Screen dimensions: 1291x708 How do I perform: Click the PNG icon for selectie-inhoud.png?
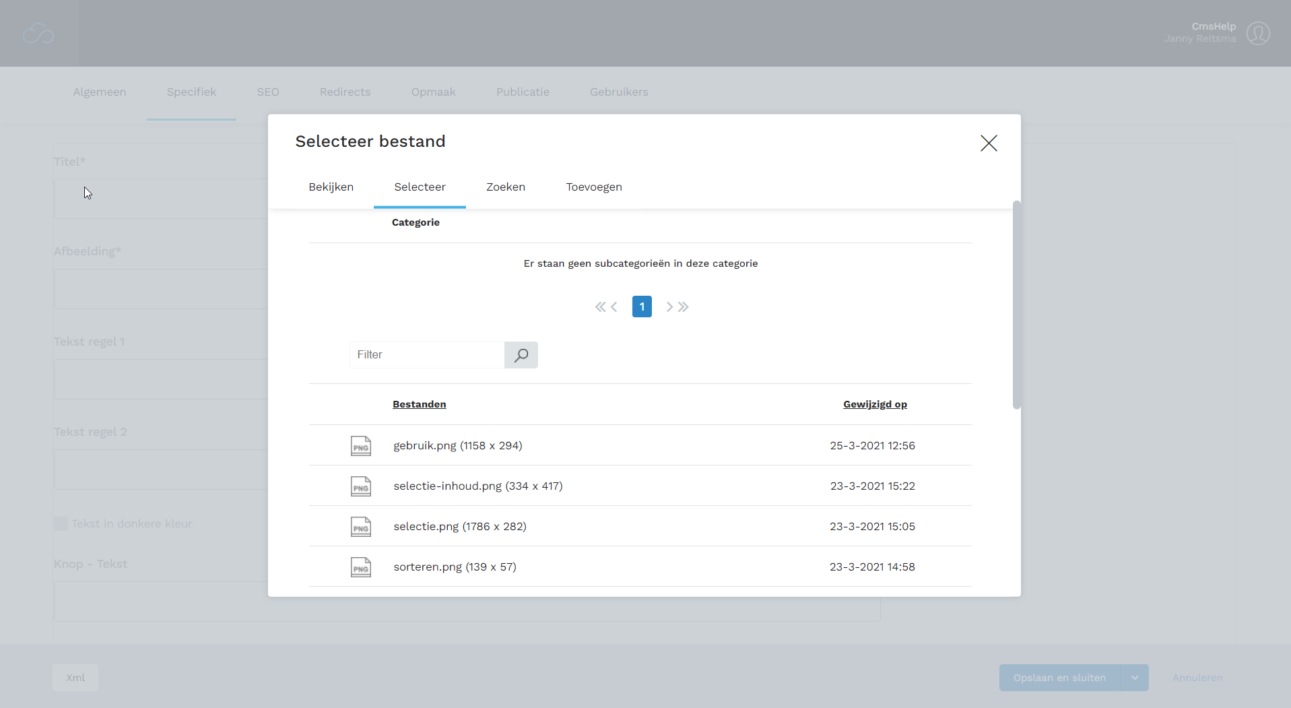coord(360,486)
